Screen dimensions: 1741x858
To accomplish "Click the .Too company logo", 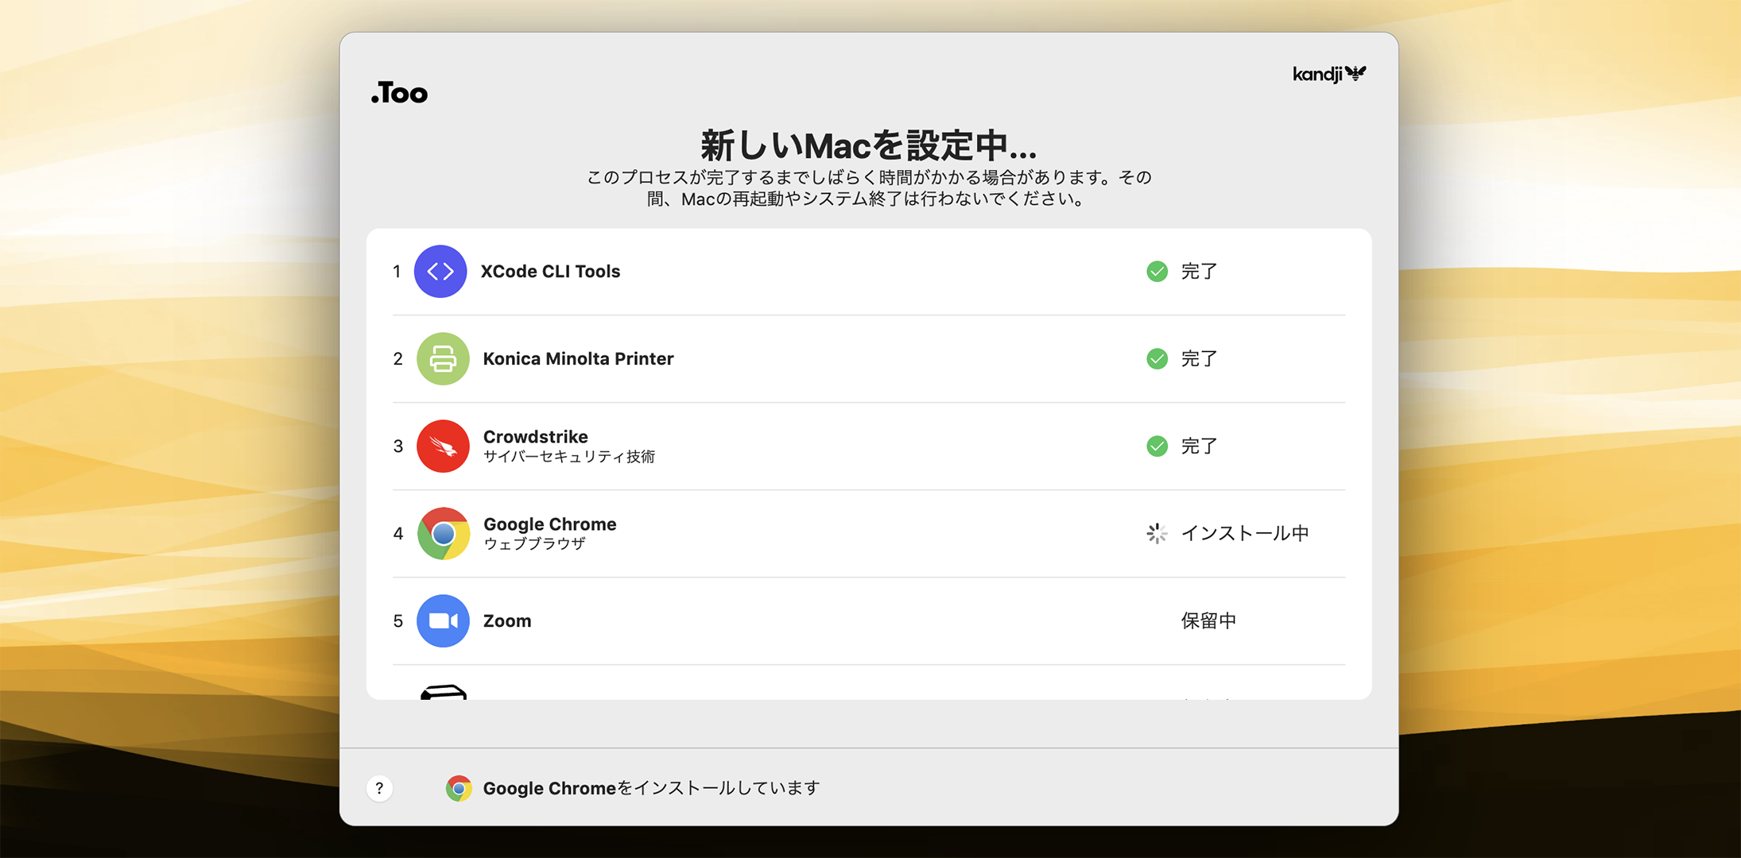I will [400, 92].
